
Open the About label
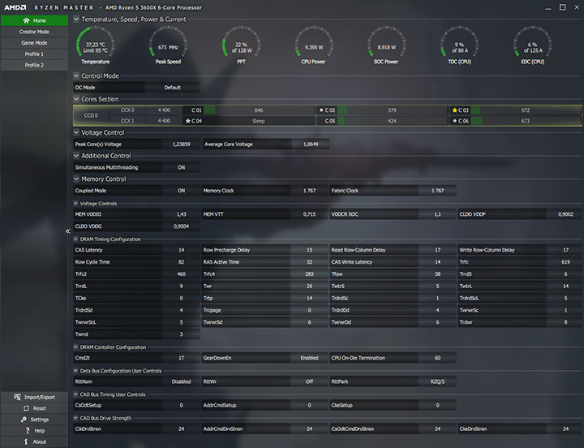point(40,442)
